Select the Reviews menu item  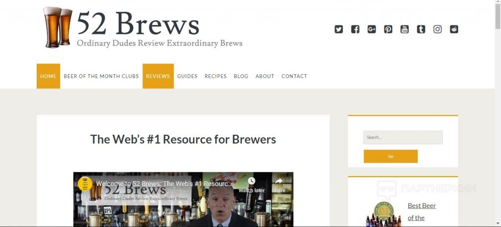(158, 76)
